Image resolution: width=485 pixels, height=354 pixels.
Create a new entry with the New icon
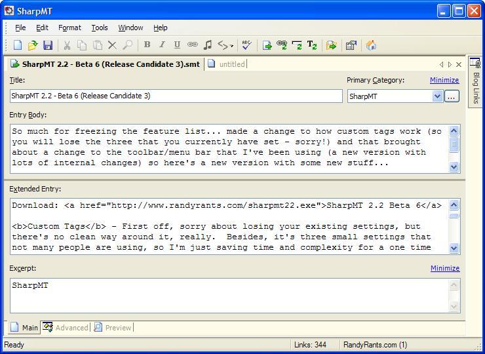17,45
